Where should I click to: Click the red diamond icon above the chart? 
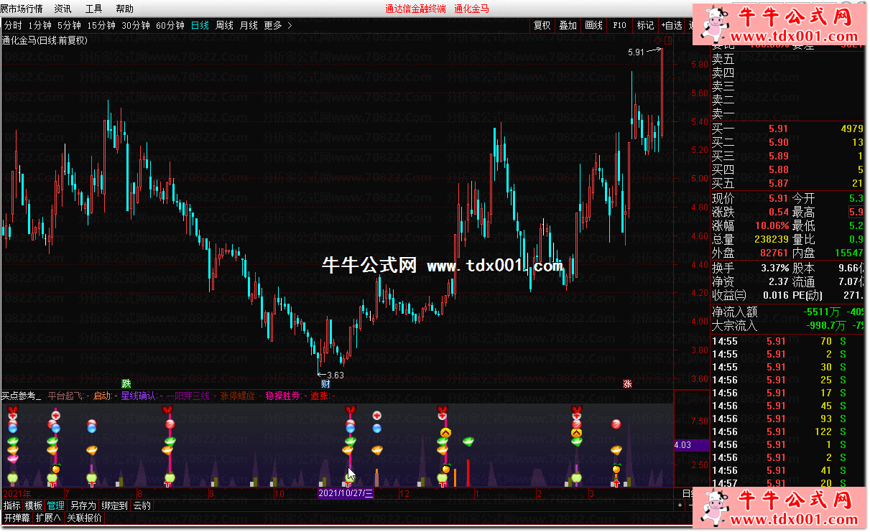coord(658,39)
